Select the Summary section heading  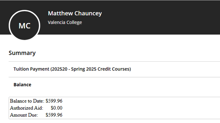22,53
